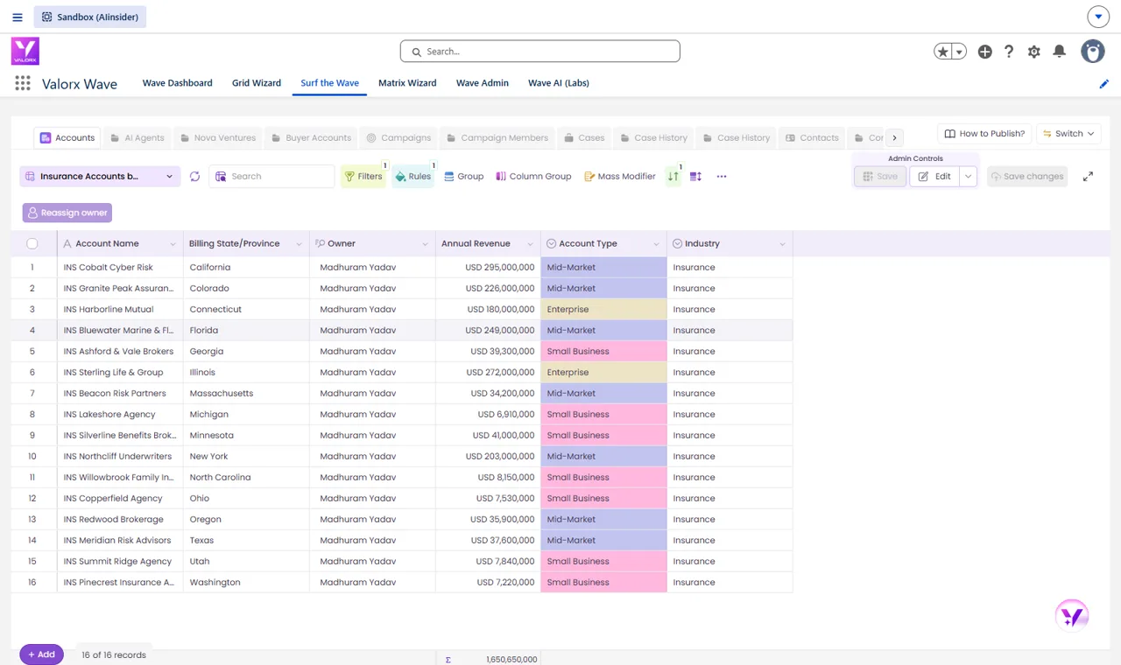1121x665 pixels.
Task: Open the Valorx AI assistant floating icon
Action: [x=1072, y=616]
